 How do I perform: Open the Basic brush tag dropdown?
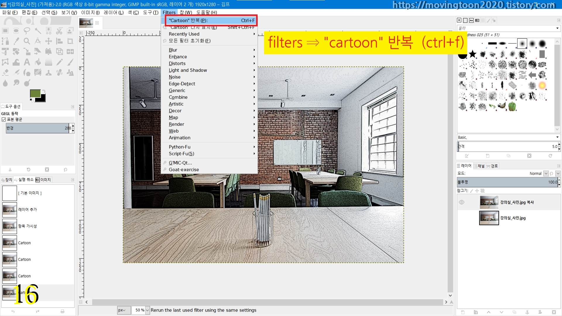point(557,137)
